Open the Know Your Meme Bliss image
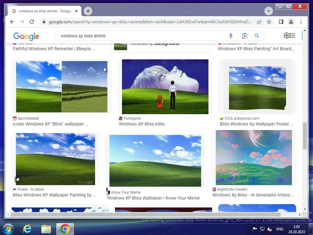This screenshot has height=235, width=313. (155, 161)
